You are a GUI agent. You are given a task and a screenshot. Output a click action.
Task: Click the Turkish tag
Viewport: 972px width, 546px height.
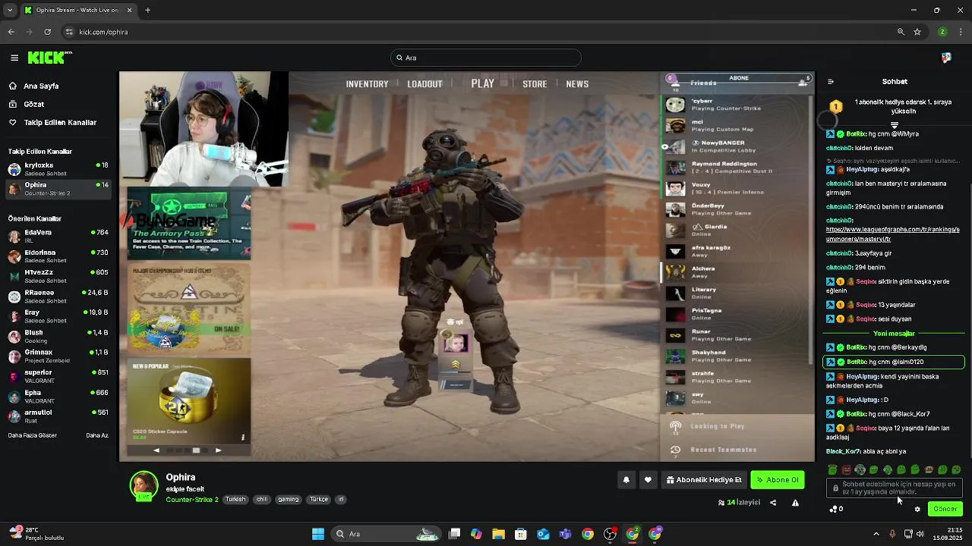pos(235,500)
